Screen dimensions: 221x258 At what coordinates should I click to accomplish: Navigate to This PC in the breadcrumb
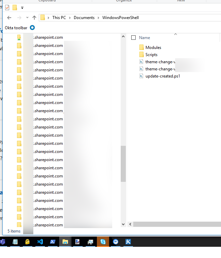[59, 18]
